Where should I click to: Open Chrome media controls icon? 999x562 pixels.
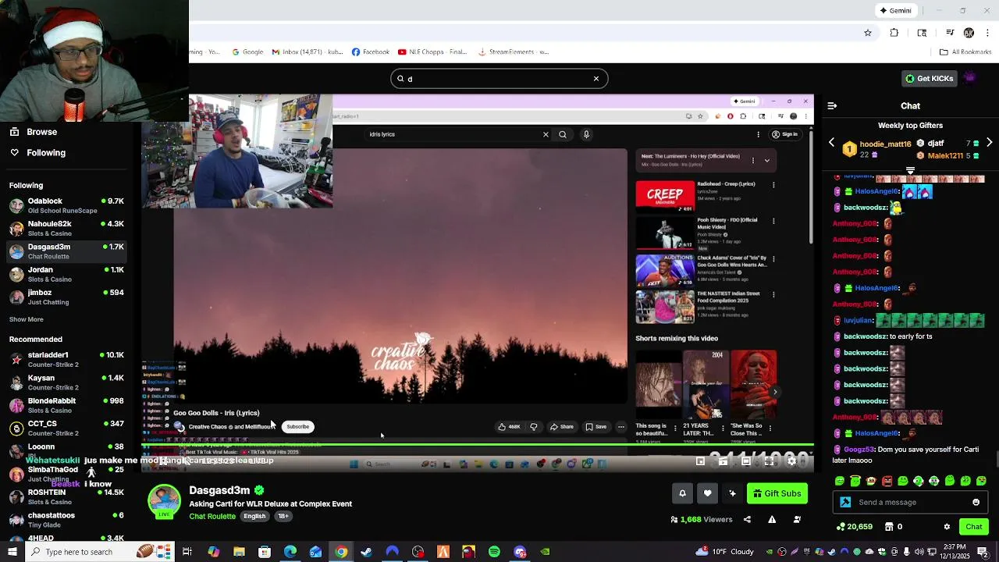[950, 33]
